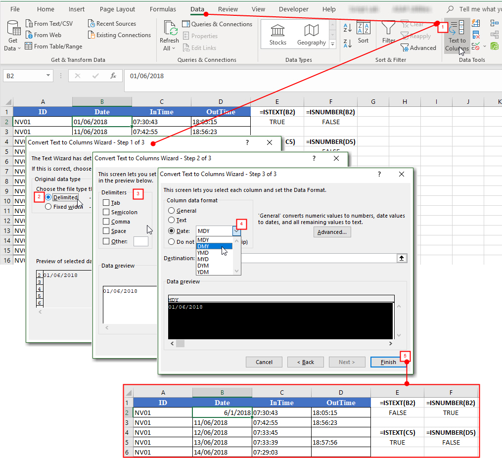This screenshot has width=502, height=458.
Task: Click Cancel in Step 3 wizard
Action: click(264, 362)
